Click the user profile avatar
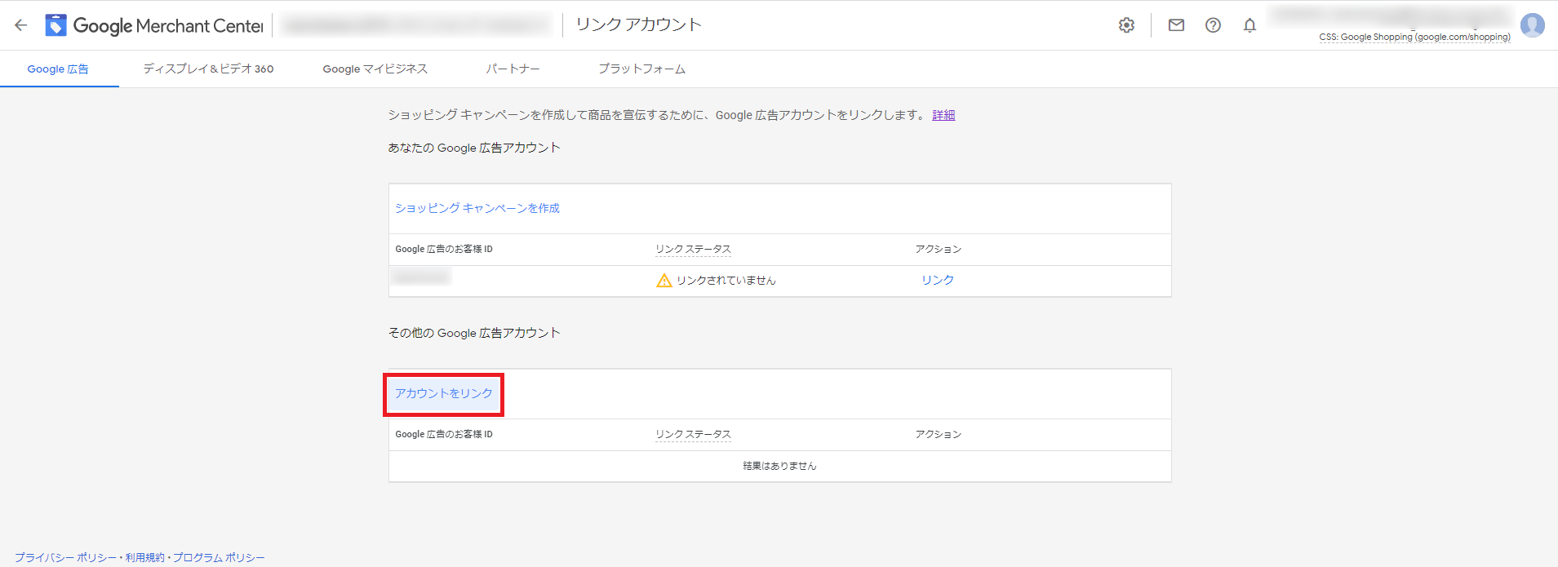 click(1532, 25)
